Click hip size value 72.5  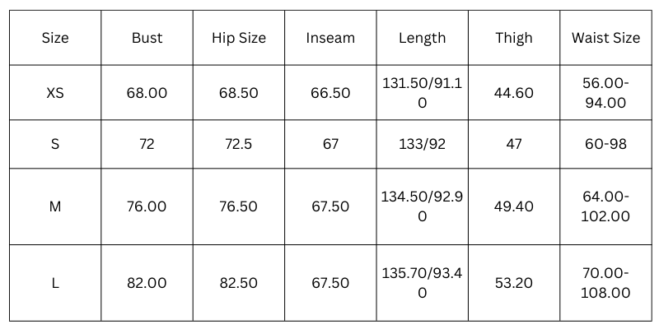pos(239,144)
